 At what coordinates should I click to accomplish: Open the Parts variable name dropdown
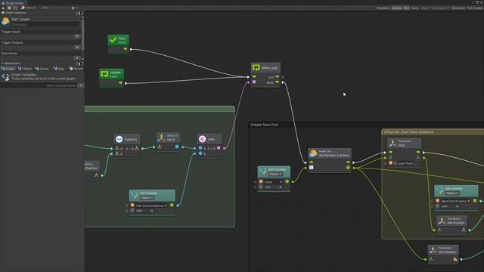pyautogui.click(x=273, y=182)
